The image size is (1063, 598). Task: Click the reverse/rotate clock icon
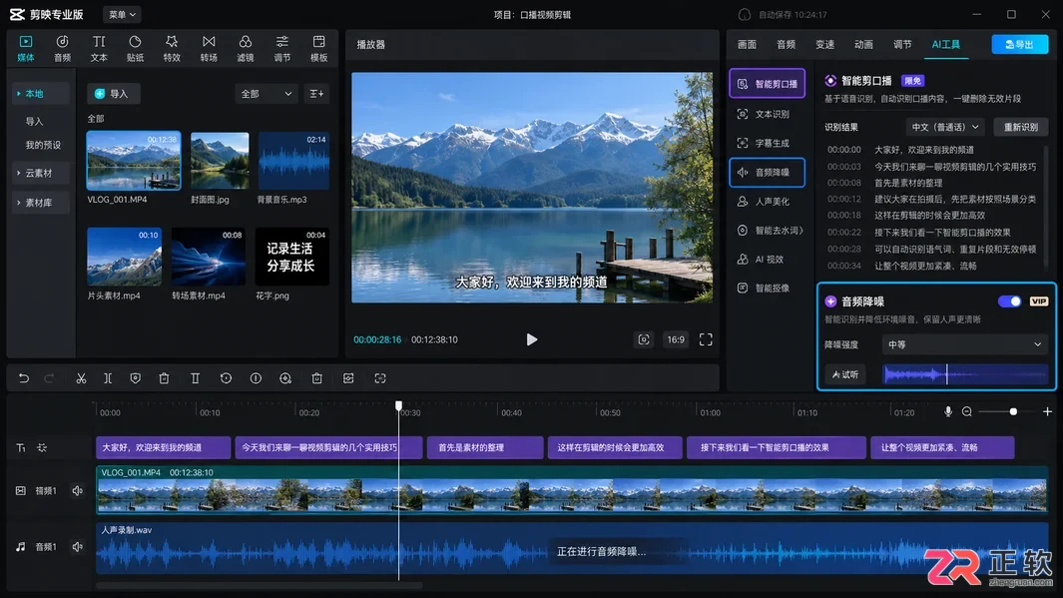pyautogui.click(x=226, y=378)
